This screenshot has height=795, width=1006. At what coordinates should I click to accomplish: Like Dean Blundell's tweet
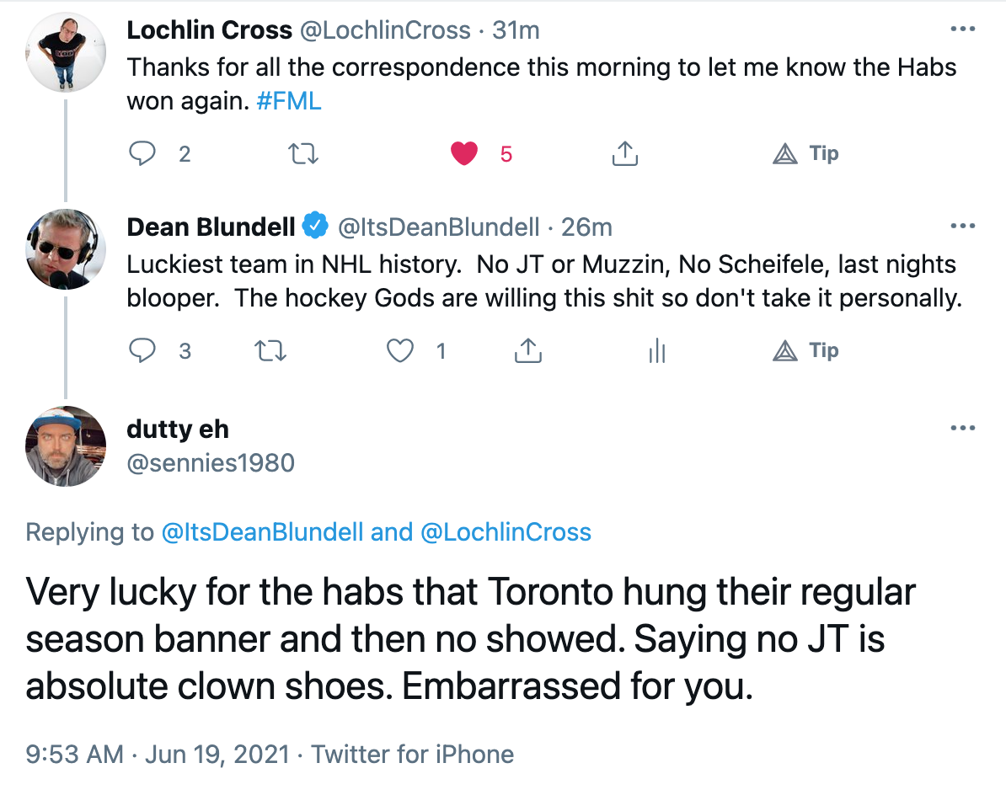(399, 350)
